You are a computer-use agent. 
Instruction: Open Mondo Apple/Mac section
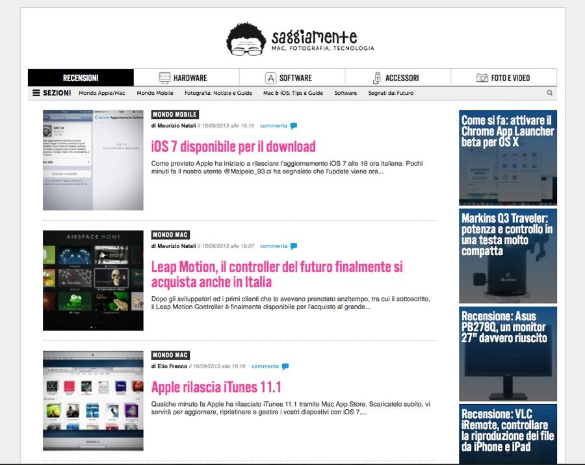(x=102, y=93)
